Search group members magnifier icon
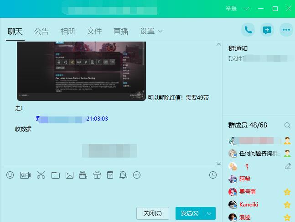Viewport: 295px width, 222px height. pyautogui.click(x=287, y=125)
